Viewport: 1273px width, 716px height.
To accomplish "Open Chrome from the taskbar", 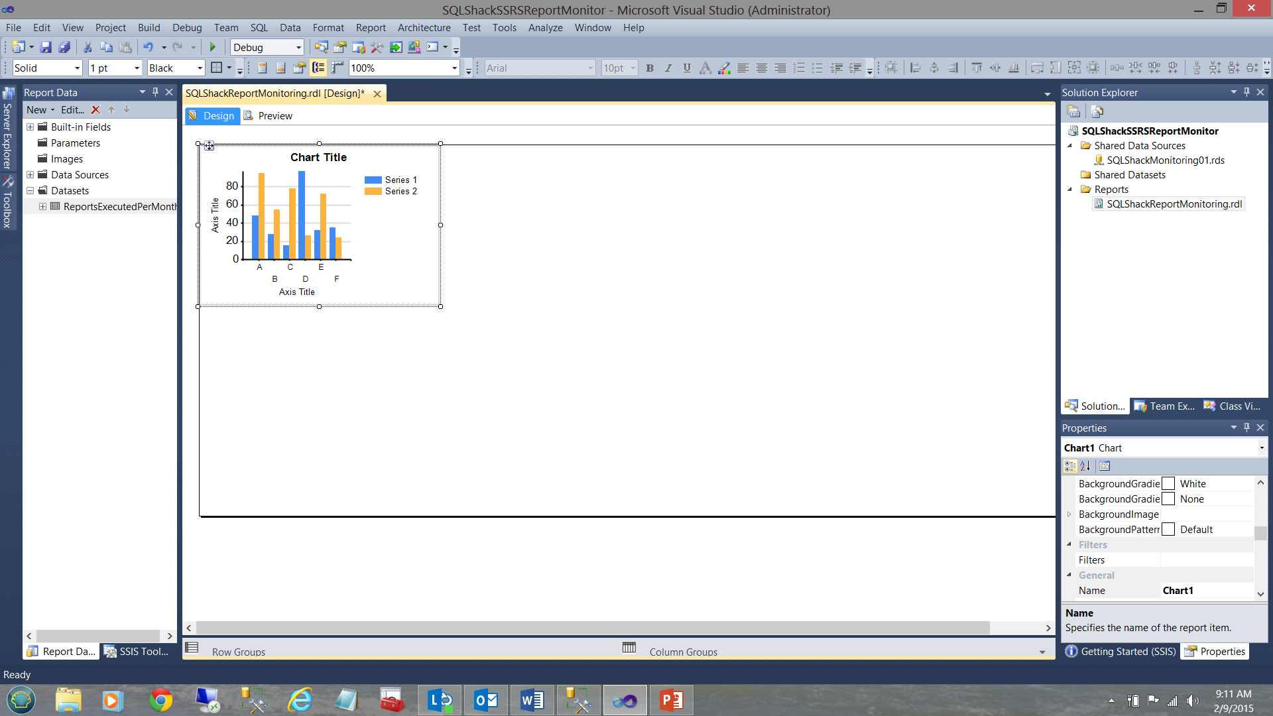I will tap(160, 700).
